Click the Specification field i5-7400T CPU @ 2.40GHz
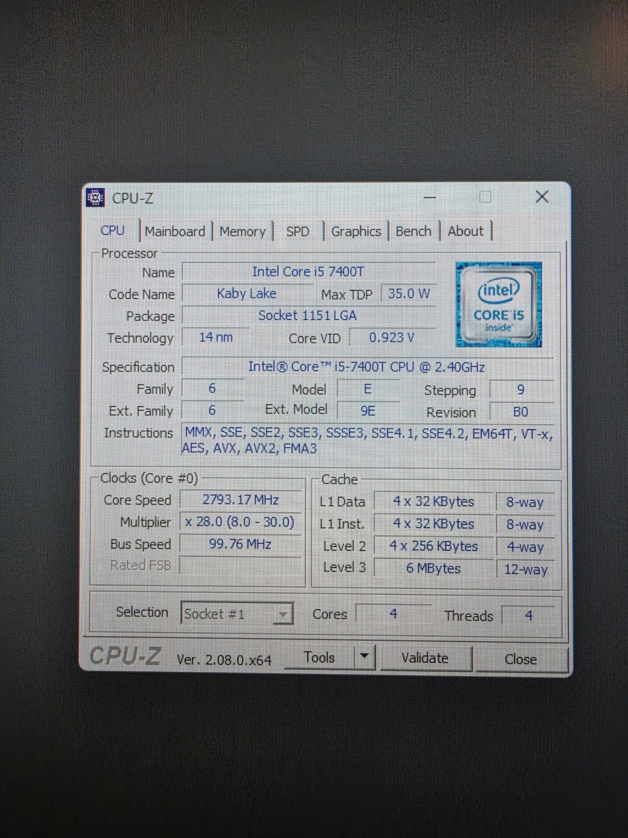 pyautogui.click(x=367, y=367)
